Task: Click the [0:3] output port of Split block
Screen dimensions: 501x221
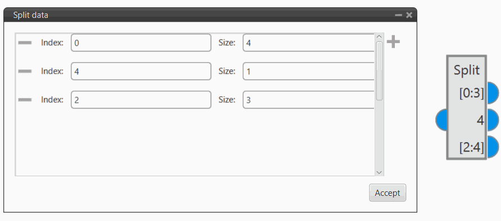Action: tap(493, 93)
